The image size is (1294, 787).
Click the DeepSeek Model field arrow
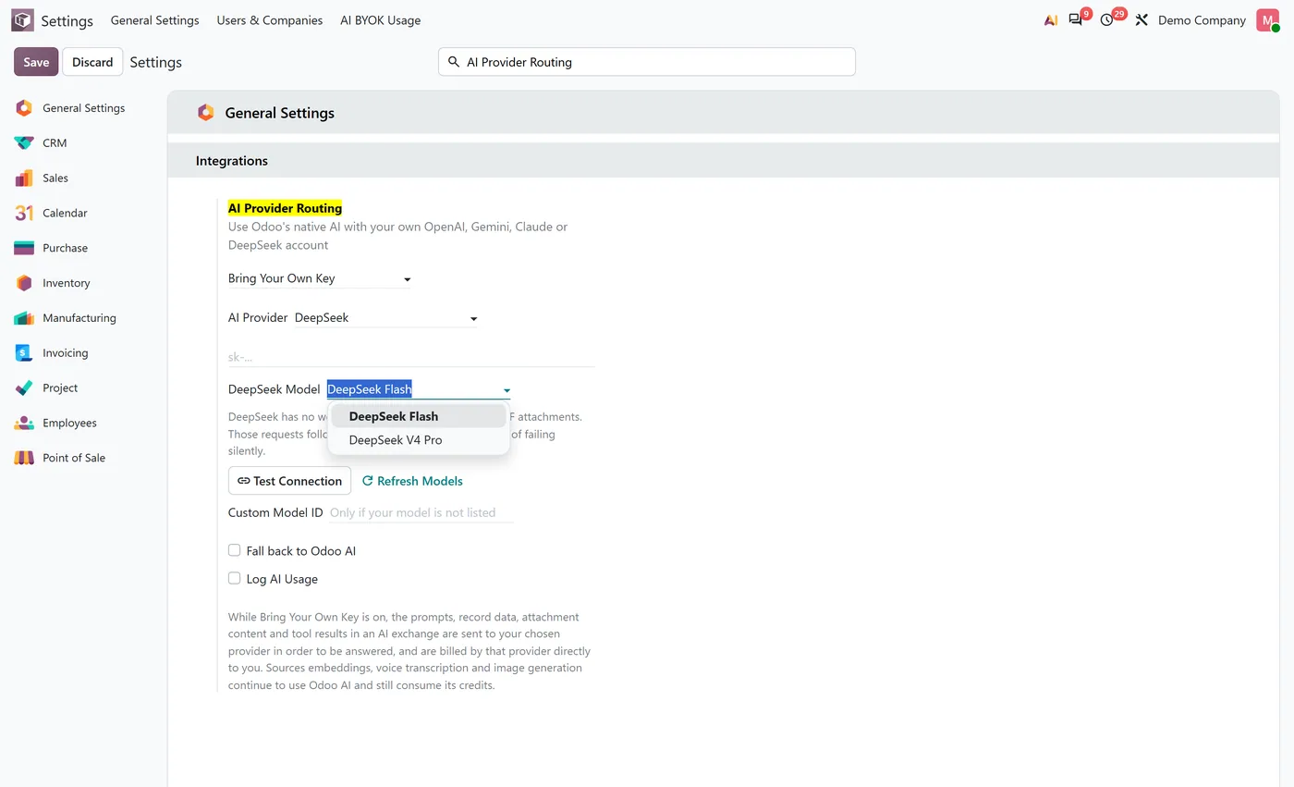pos(507,390)
